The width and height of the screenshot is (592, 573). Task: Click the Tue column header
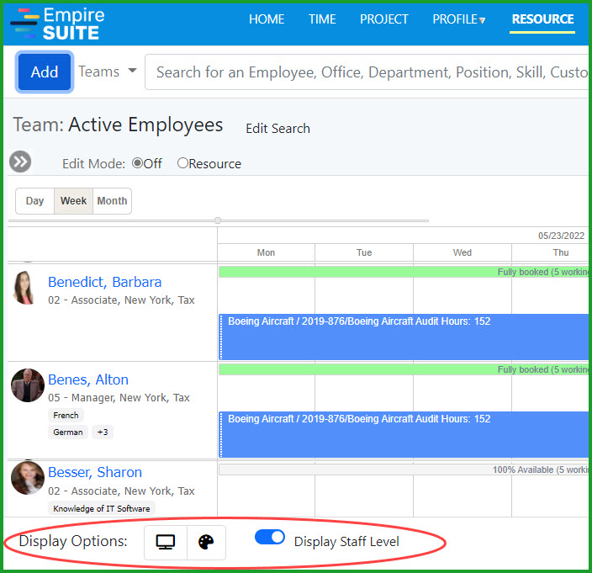click(x=364, y=252)
